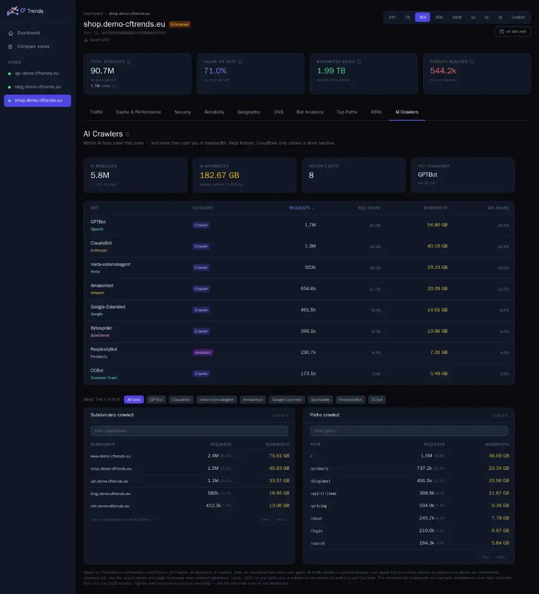Click the Export CSV link

(97, 40)
